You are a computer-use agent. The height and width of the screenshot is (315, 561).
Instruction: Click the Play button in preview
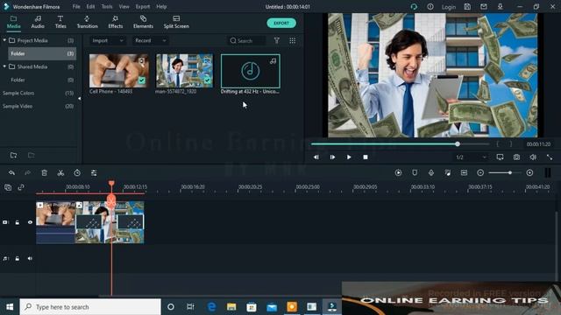[349, 157]
